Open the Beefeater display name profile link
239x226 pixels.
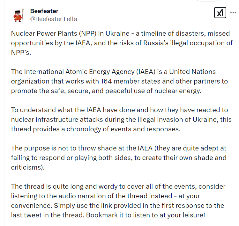point(44,11)
